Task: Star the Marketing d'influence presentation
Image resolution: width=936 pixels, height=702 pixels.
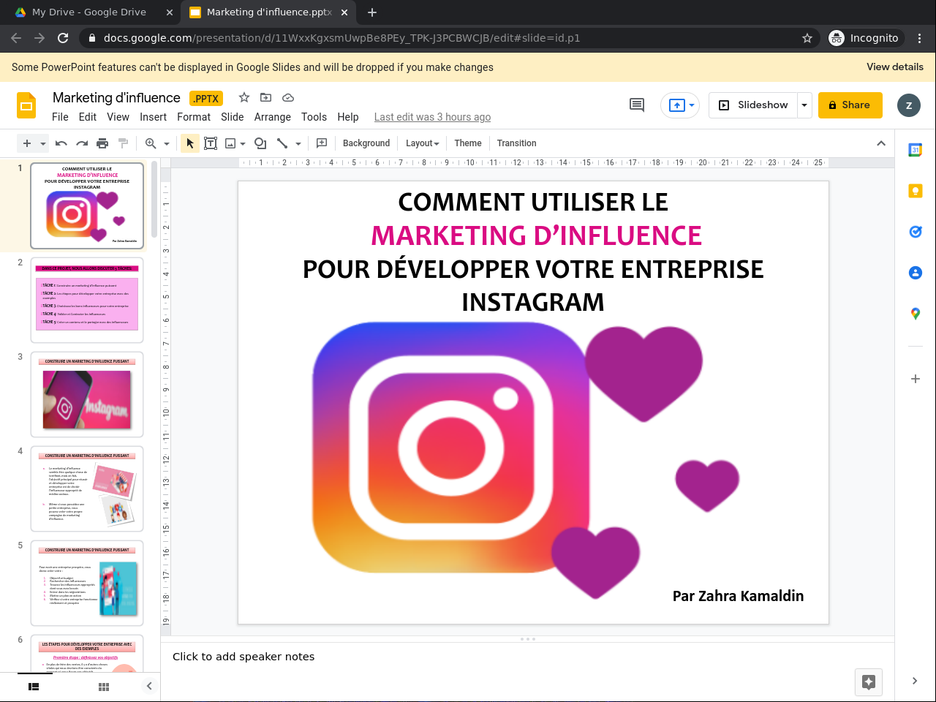Action: [244, 98]
